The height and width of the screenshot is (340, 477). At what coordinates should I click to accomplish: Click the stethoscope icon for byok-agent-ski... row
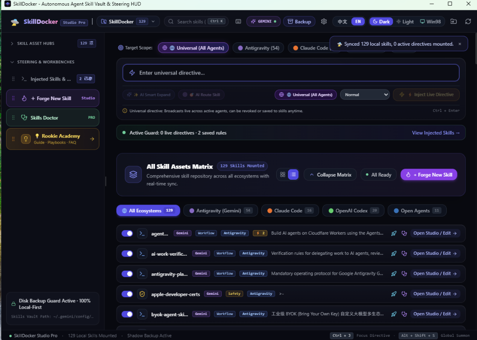click(x=404, y=314)
